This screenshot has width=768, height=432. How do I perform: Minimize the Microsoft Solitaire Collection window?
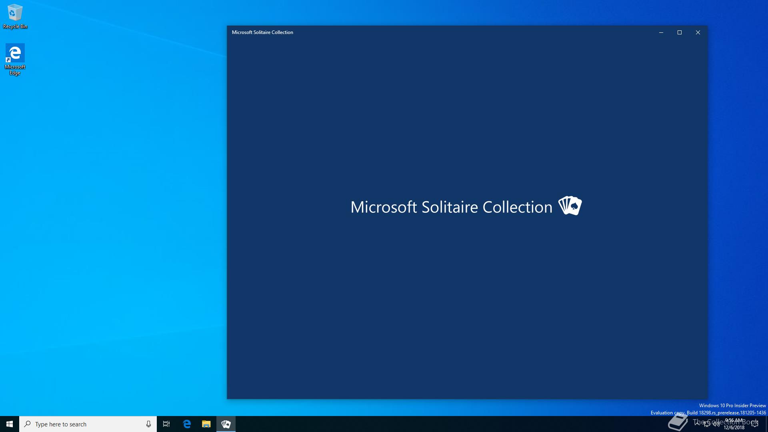661,32
